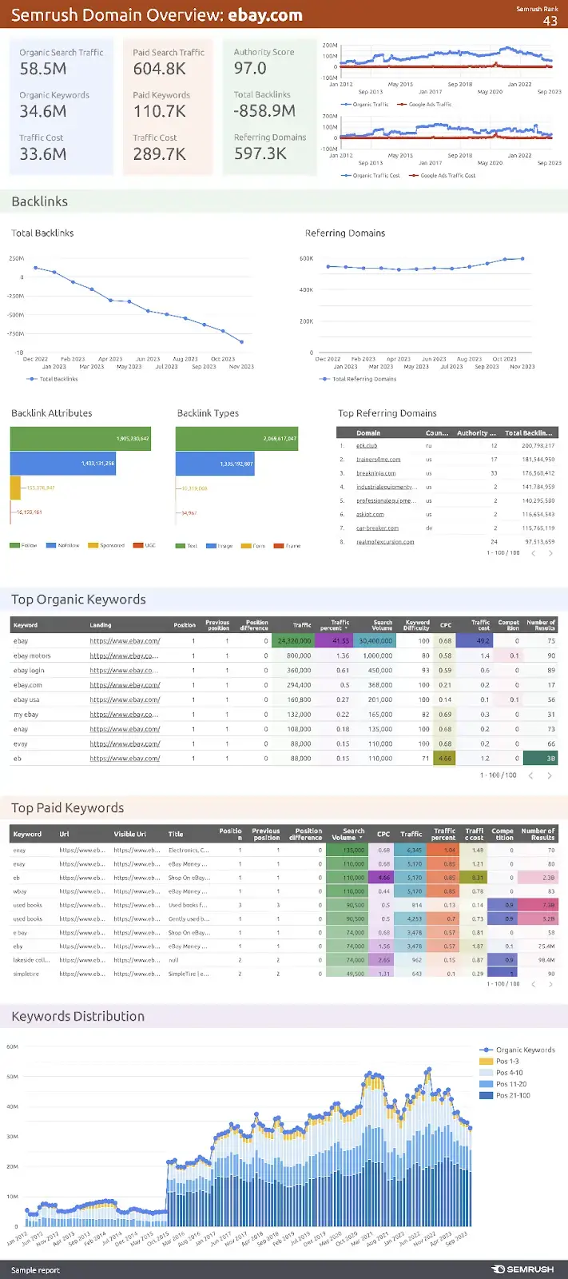
Task: Open the askjot.com domain link
Action: point(370,514)
